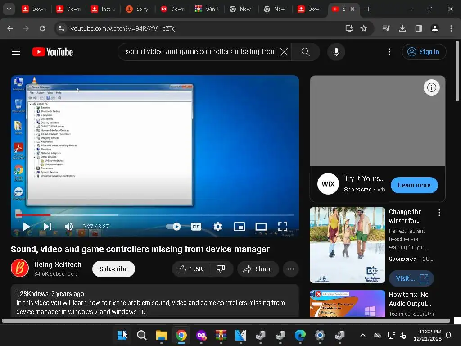
Task: Open File Explorer from taskbar
Action: point(162,335)
